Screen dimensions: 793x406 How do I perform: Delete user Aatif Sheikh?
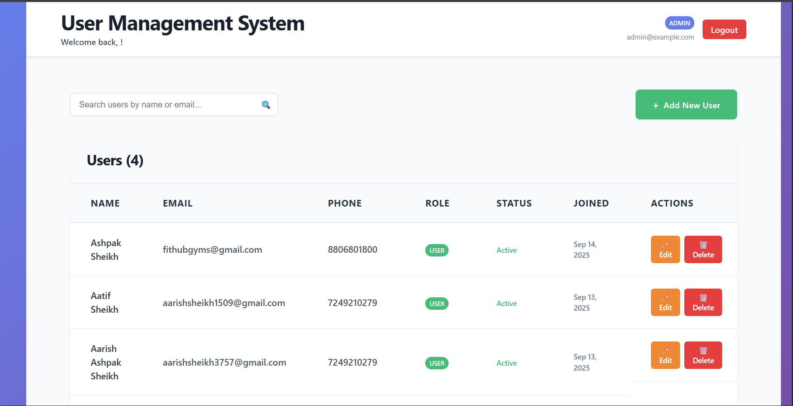pyautogui.click(x=703, y=303)
